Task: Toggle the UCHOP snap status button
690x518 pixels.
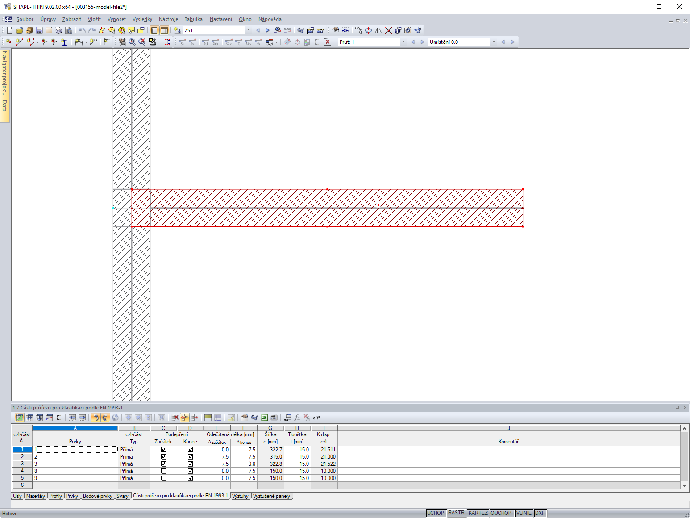Action: pos(436,513)
